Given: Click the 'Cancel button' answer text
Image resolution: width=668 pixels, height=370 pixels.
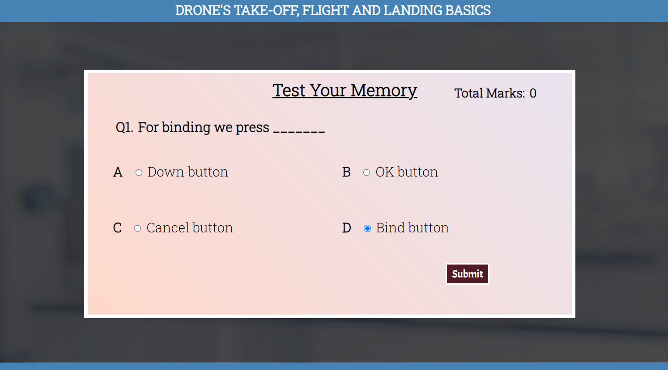Looking at the screenshot, I should (190, 228).
